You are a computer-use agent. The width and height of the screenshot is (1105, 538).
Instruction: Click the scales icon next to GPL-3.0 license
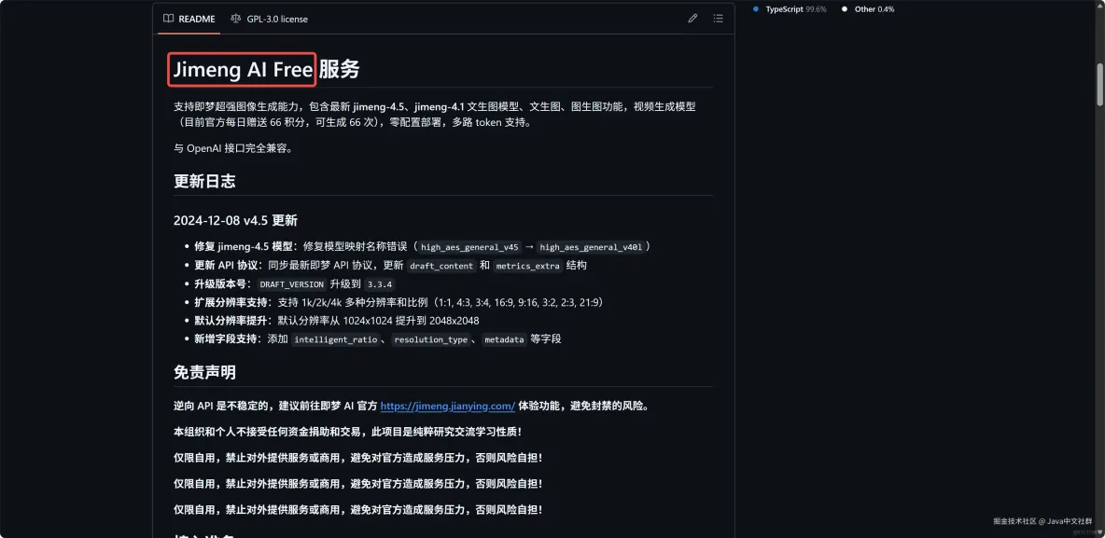238,19
